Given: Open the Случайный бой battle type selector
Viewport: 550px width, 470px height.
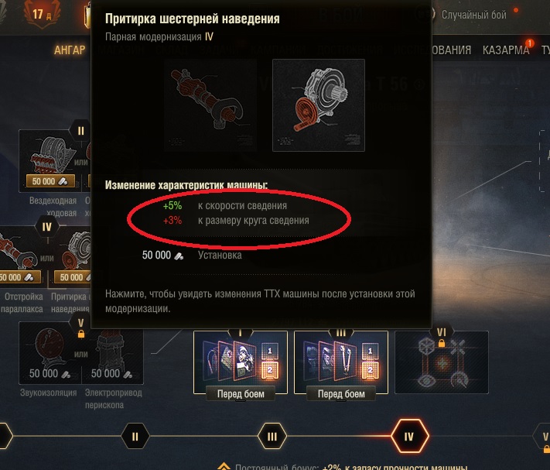Looking at the screenshot, I should click(473, 15).
